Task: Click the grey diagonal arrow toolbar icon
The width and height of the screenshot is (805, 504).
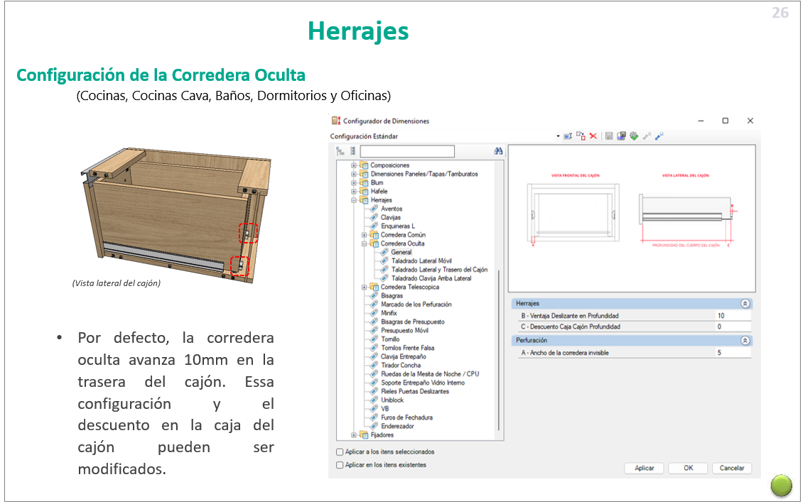Action: [x=647, y=136]
